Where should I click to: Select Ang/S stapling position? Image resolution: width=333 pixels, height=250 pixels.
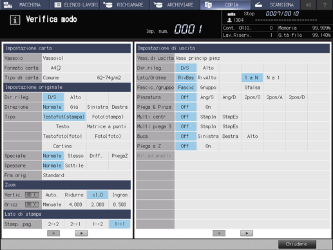tap(207, 97)
